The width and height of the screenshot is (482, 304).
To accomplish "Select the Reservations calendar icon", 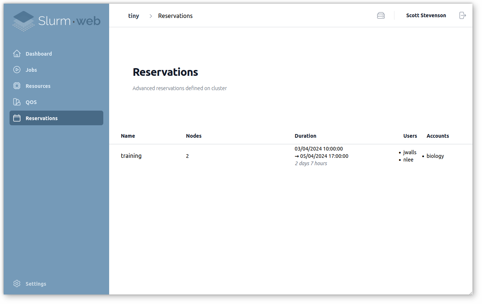I will click(17, 118).
